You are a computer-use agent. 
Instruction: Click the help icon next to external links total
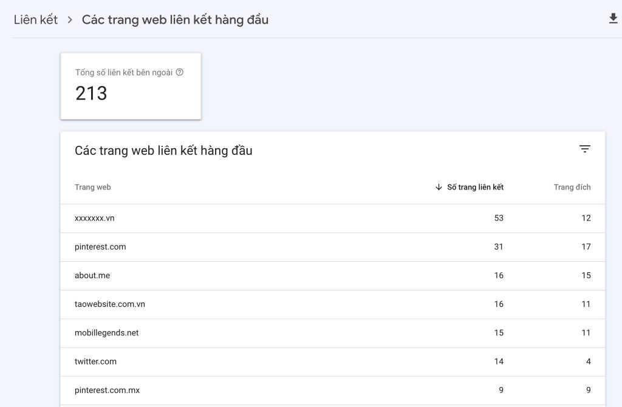coord(179,72)
